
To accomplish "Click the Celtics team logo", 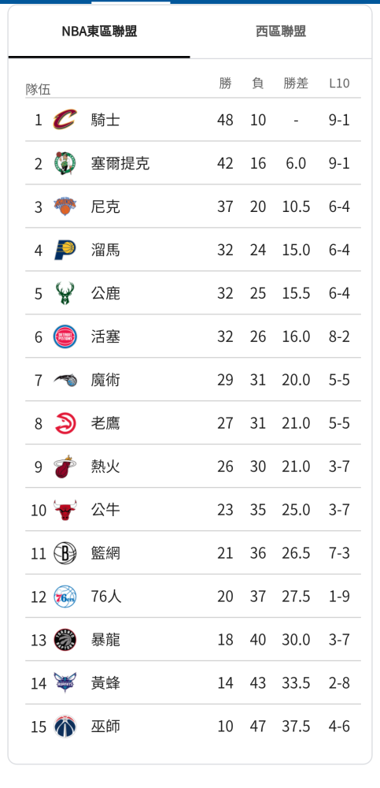I will coord(65,163).
